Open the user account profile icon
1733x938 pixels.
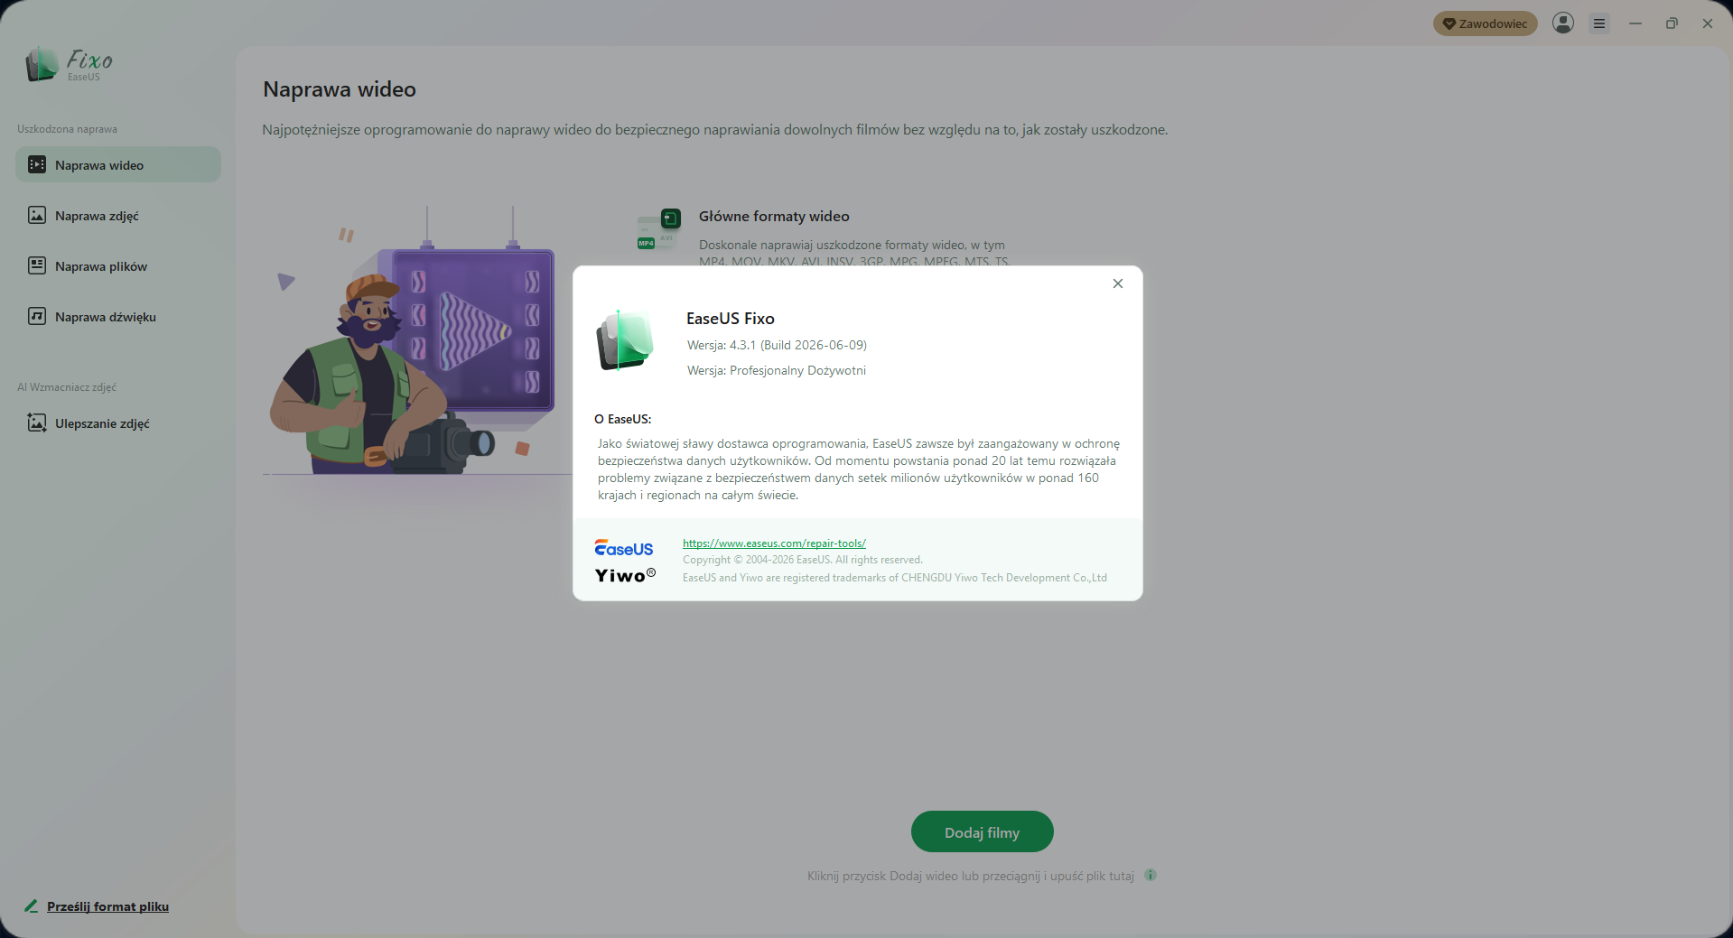pyautogui.click(x=1563, y=23)
